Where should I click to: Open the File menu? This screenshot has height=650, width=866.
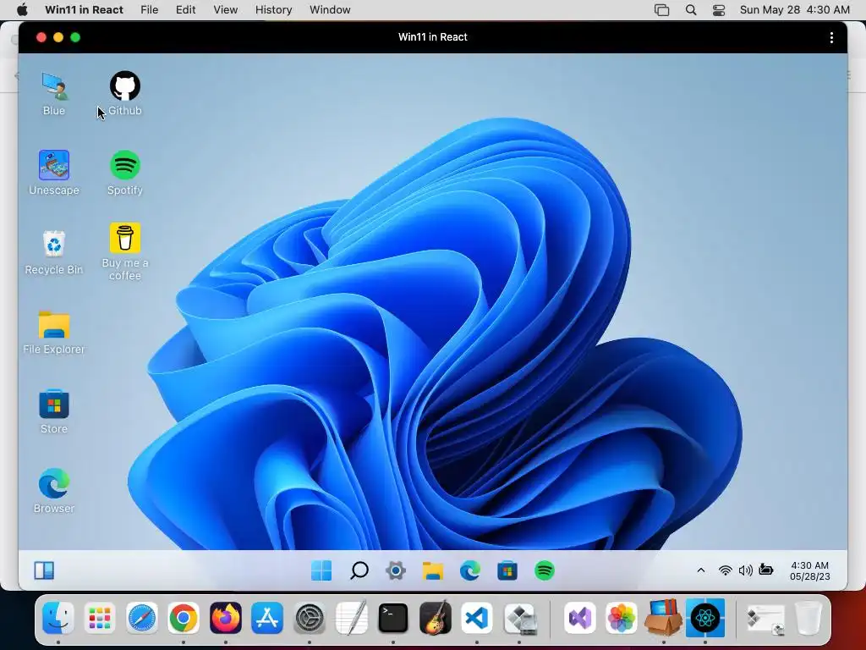click(x=149, y=10)
